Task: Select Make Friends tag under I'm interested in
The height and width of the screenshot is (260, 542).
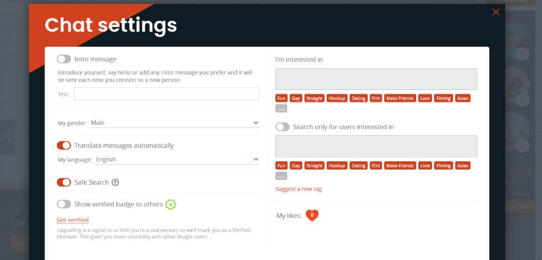Action: tap(400, 99)
